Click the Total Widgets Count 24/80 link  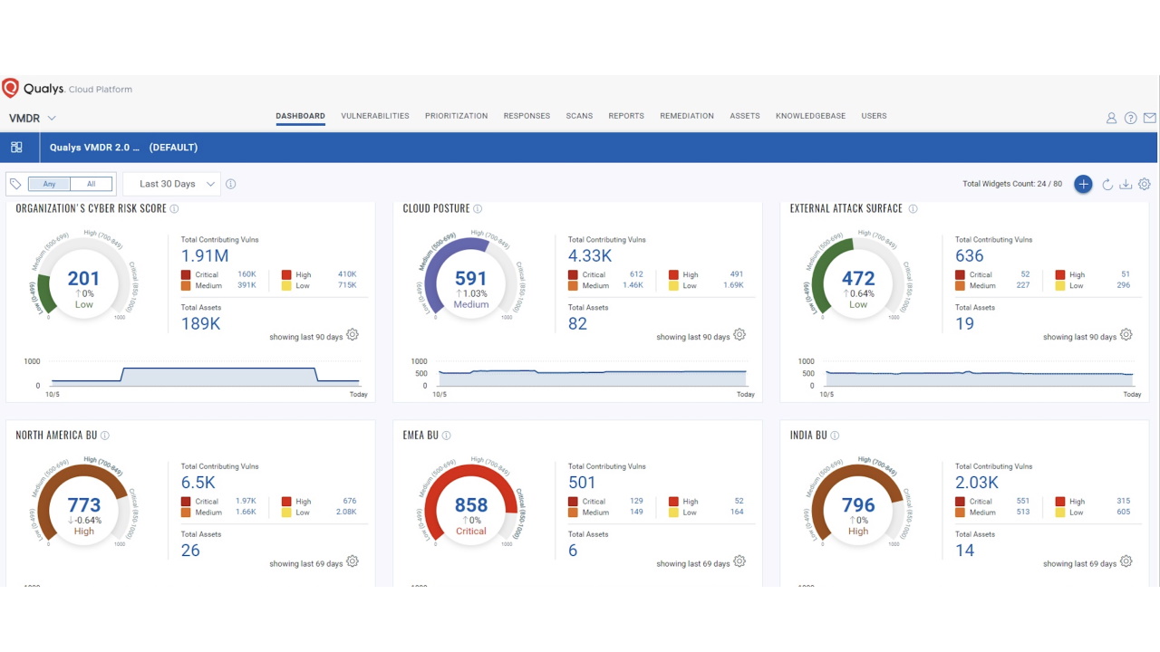pos(1012,183)
